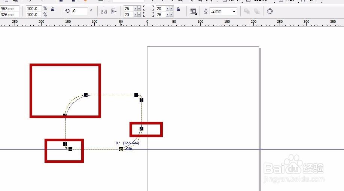Decrease bottom-left corner roundness with down arrow
Screen dimensions: 344x191
click(x=135, y=15)
